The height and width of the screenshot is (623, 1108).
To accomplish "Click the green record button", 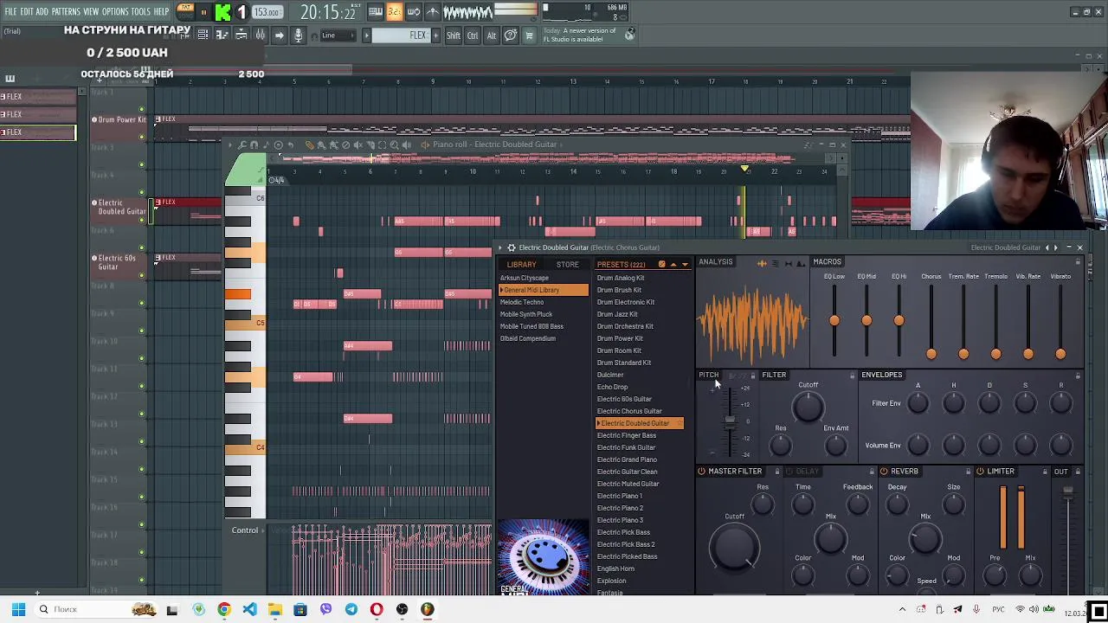I will click(222, 12).
